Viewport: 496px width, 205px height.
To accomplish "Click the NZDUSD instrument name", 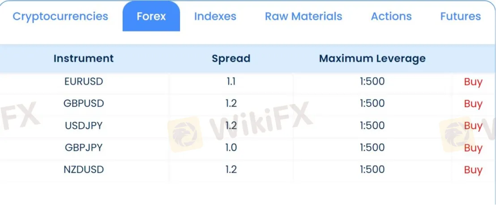I will coord(84,169).
